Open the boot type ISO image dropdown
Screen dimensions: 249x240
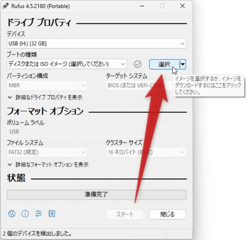(x=67, y=64)
